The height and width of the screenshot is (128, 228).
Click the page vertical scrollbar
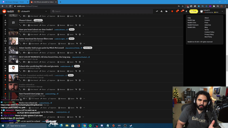(x=227, y=63)
